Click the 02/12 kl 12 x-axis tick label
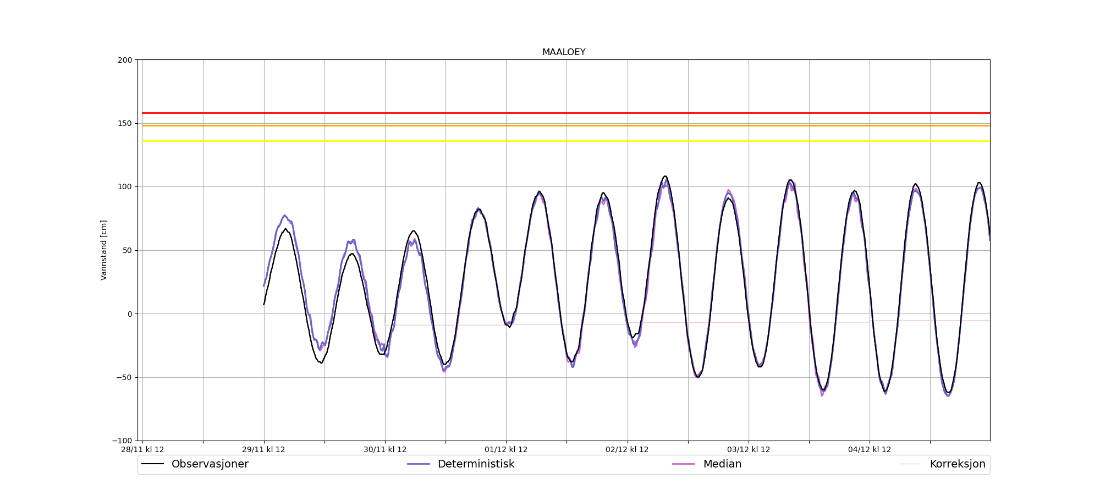The height and width of the screenshot is (495, 1100). pyautogui.click(x=627, y=449)
